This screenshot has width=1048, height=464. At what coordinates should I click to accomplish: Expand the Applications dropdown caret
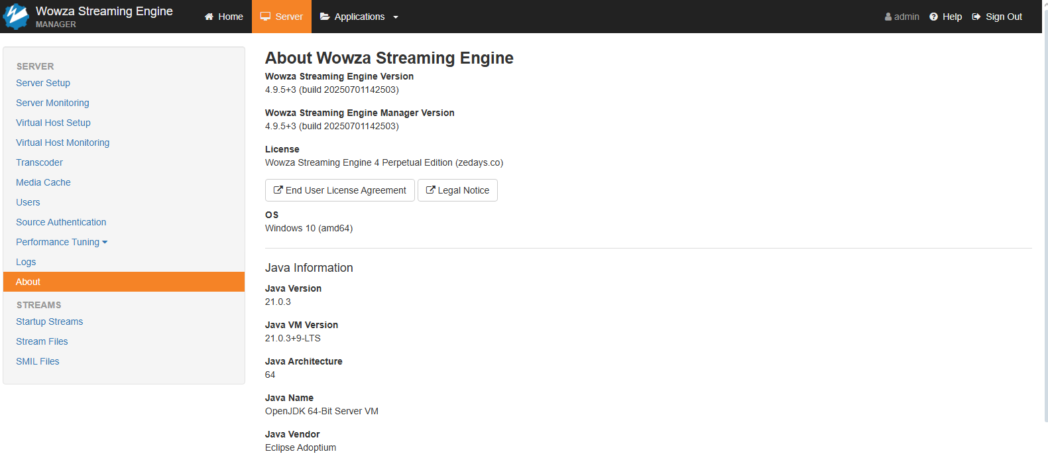[396, 17]
